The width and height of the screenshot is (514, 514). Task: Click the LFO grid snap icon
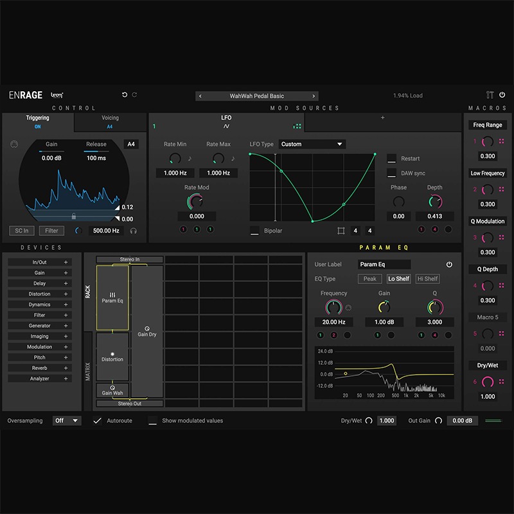coord(341,231)
